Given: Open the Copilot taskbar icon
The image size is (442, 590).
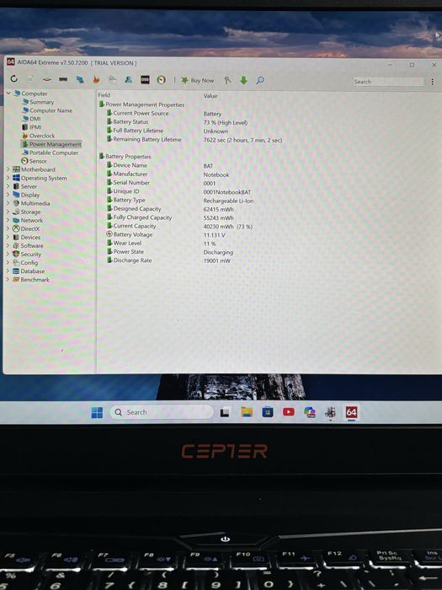Looking at the screenshot, I should (309, 412).
